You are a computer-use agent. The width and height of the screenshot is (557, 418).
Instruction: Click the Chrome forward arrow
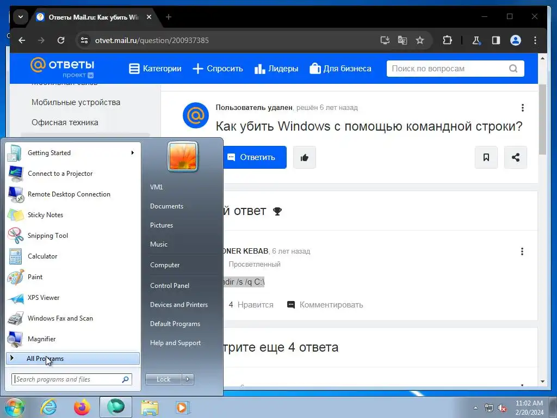(x=41, y=40)
